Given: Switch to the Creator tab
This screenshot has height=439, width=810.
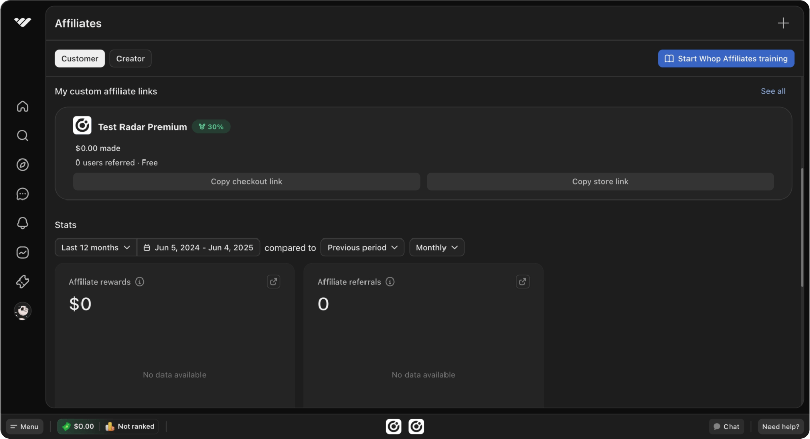Looking at the screenshot, I should tap(131, 59).
